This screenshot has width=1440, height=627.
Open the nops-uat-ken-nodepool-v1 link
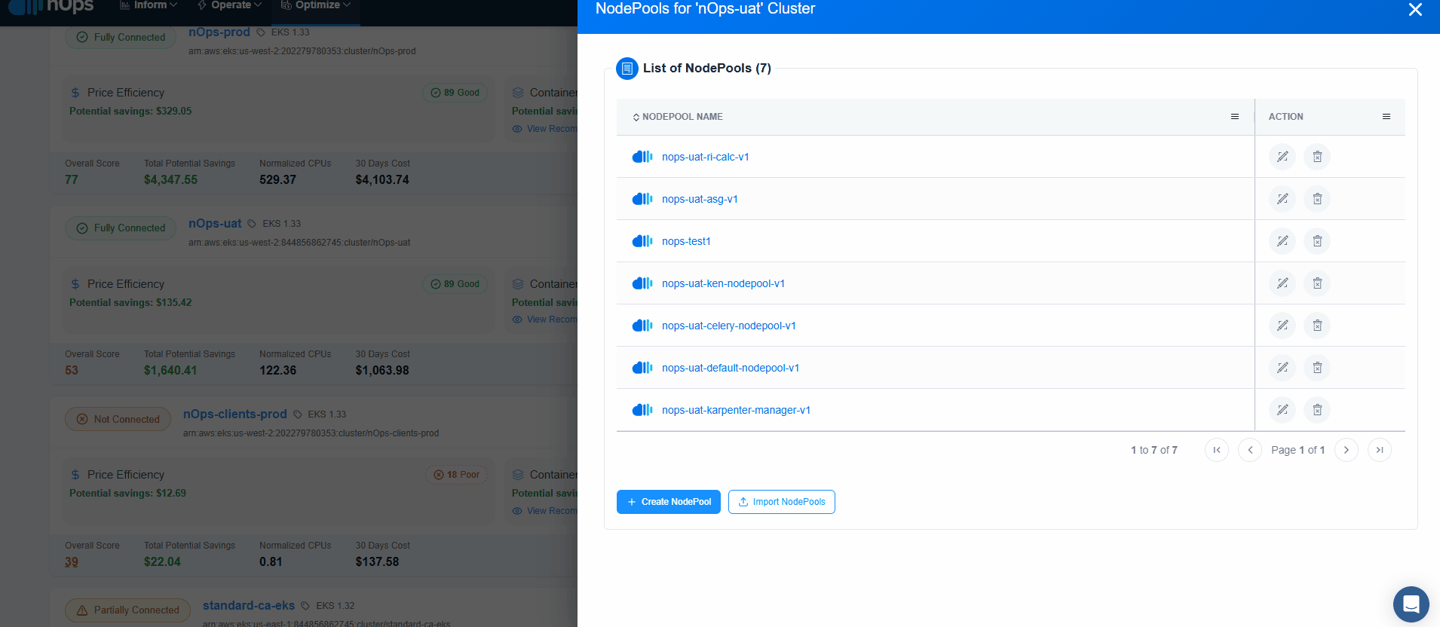(x=723, y=283)
